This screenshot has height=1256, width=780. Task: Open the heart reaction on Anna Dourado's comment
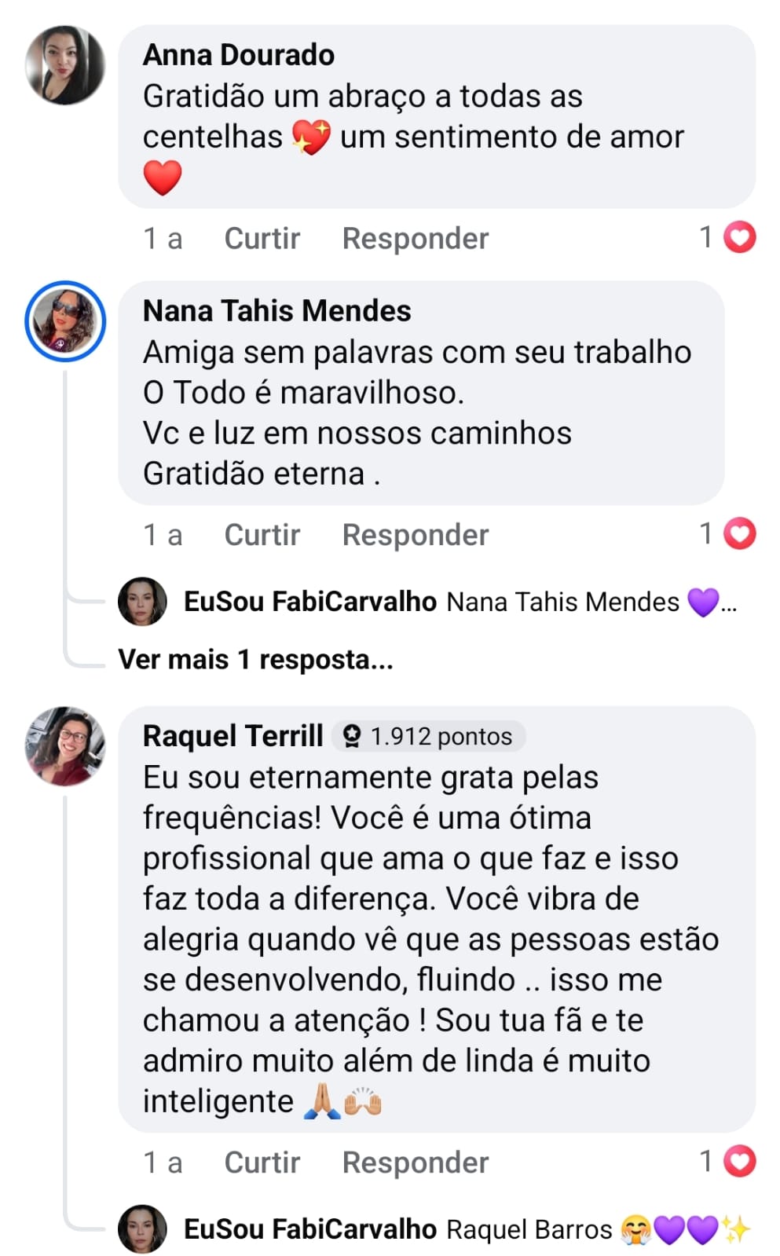pyautogui.click(x=739, y=237)
